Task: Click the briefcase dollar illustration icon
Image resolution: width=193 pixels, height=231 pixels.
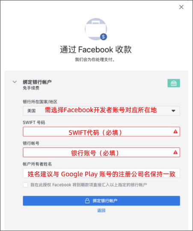Action: [96, 29]
